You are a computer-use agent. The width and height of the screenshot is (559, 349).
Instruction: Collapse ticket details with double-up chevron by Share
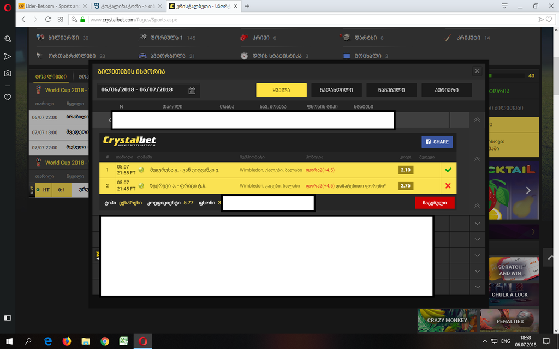coord(477,159)
